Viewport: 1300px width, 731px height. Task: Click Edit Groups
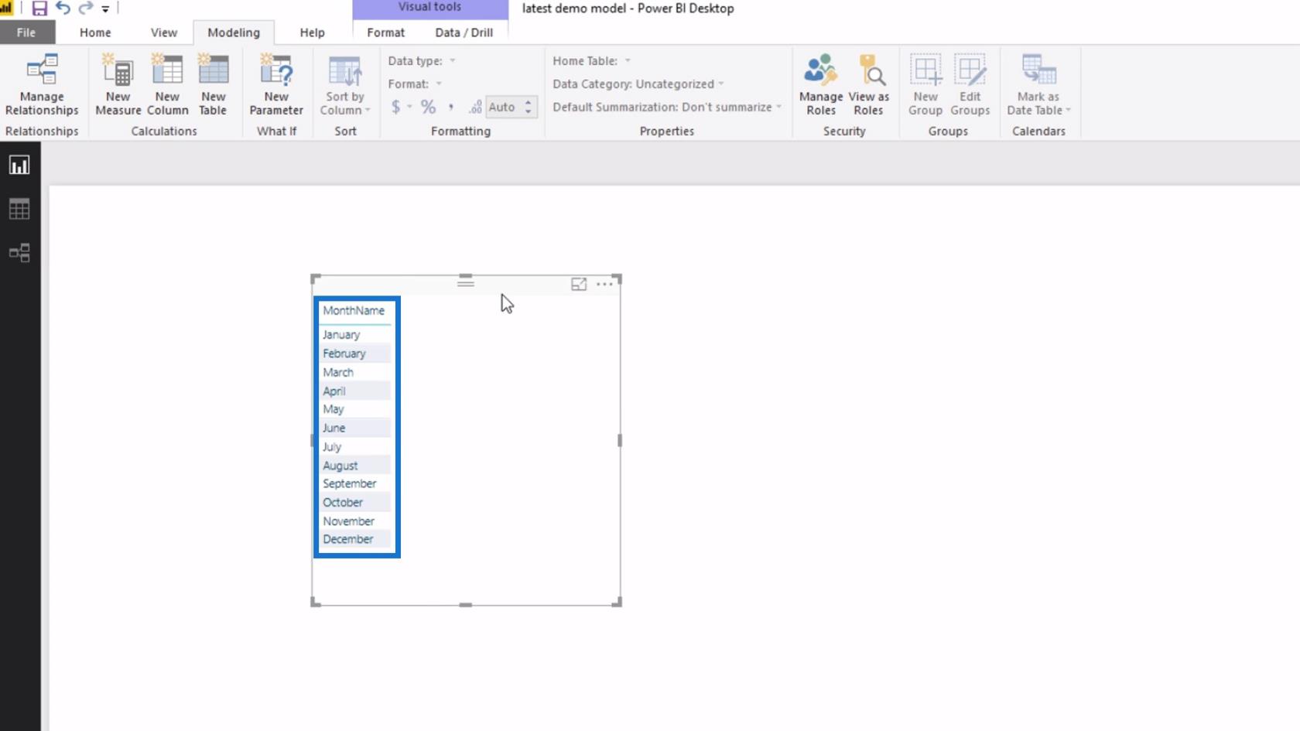(x=970, y=85)
